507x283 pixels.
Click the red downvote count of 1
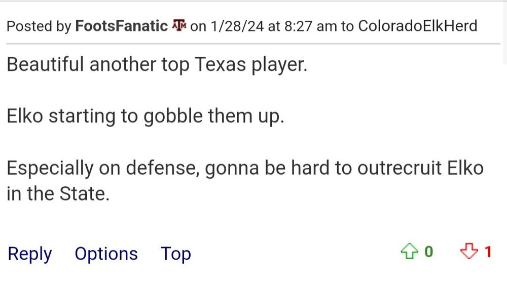[488, 252]
